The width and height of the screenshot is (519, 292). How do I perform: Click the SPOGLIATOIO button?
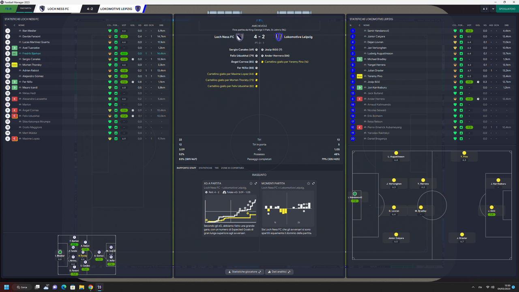[x=507, y=9]
